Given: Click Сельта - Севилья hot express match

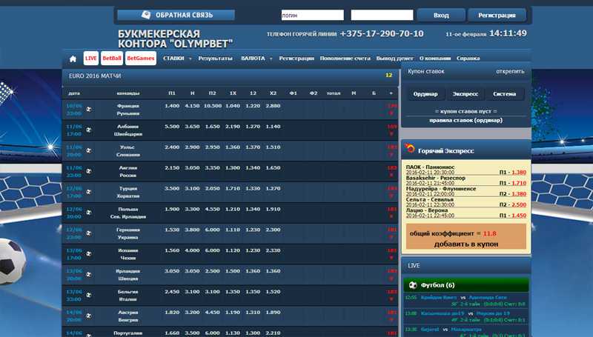Looking at the screenshot, I should (429, 199).
